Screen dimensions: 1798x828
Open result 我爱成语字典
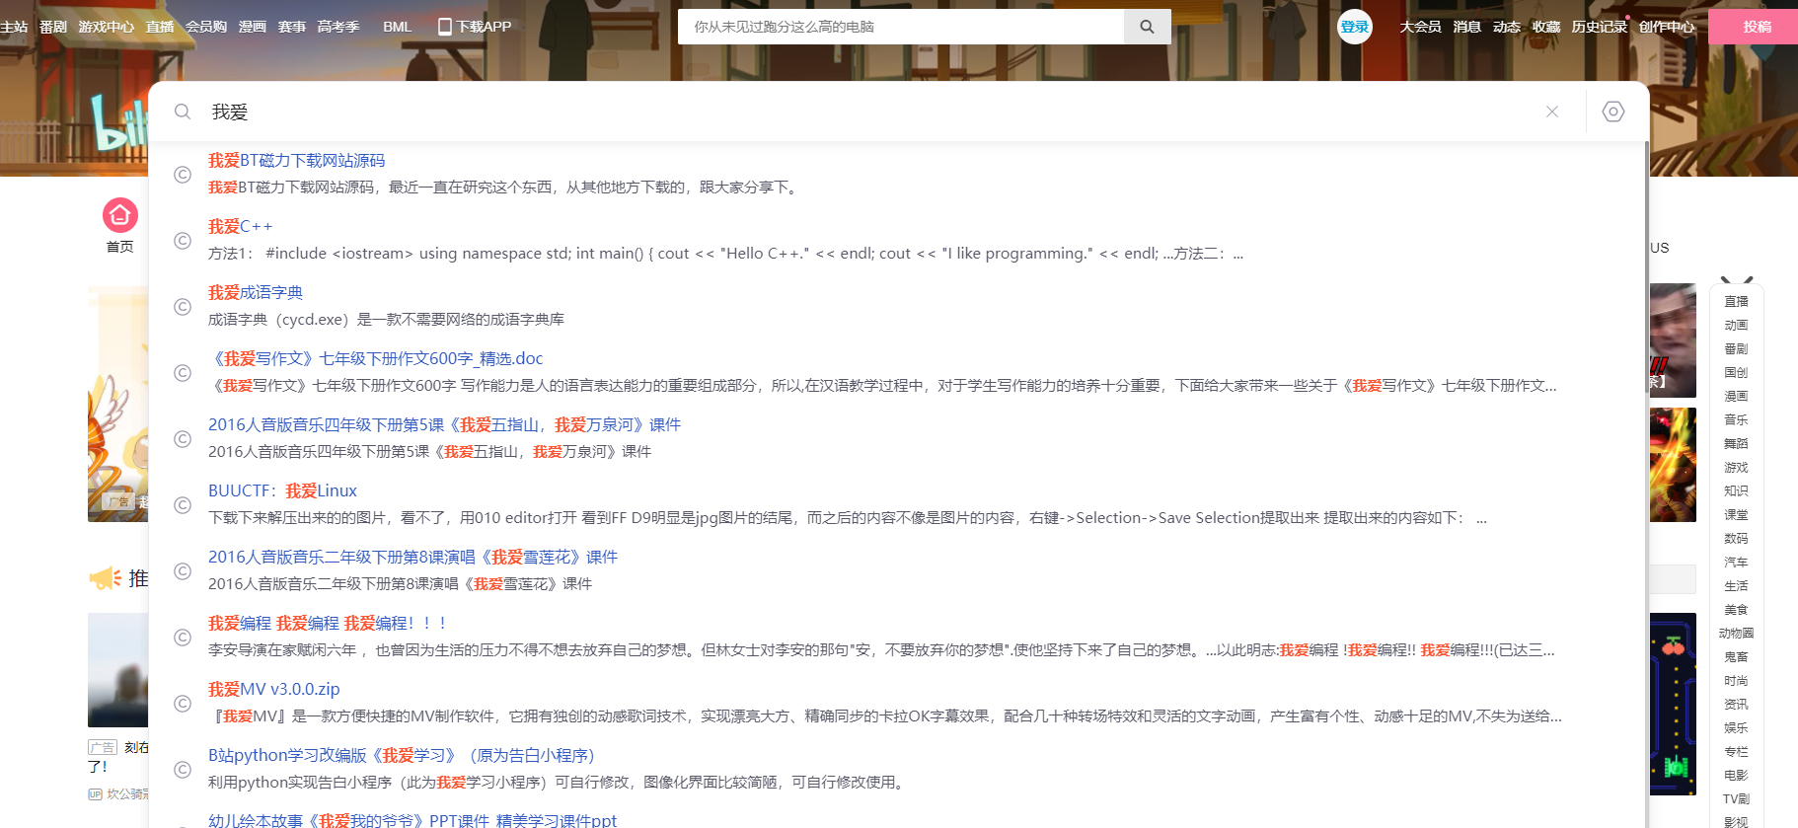click(x=255, y=293)
